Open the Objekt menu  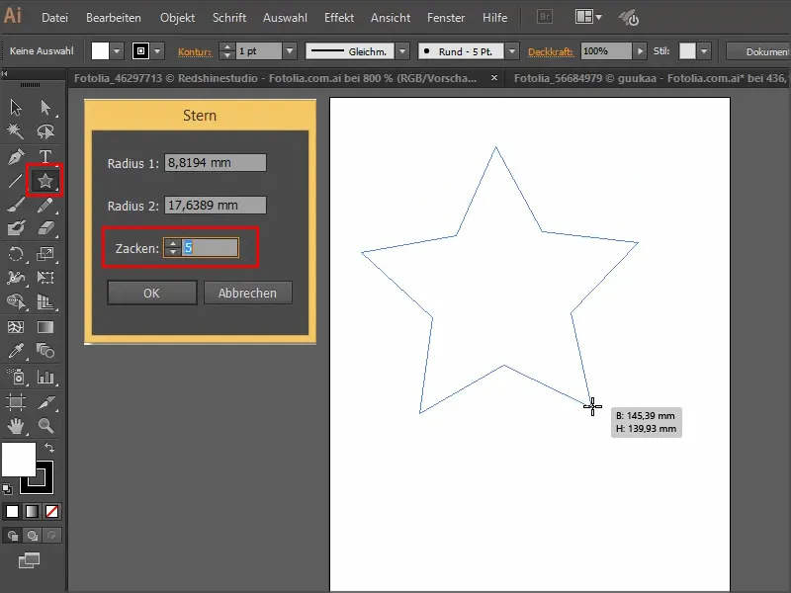click(x=178, y=18)
